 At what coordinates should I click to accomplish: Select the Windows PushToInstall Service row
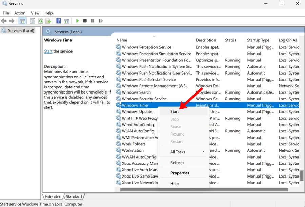(207, 79)
